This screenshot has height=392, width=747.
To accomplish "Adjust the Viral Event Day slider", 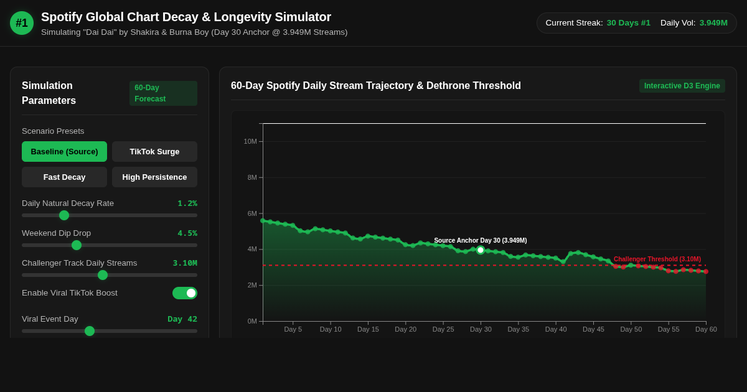I will [x=110, y=331].
